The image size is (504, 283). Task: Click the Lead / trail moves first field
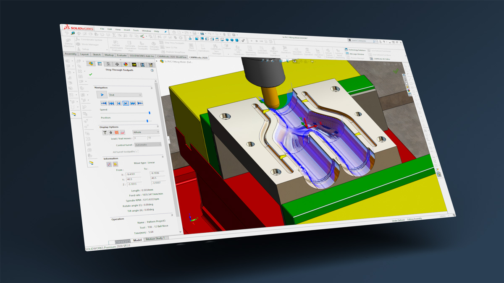pyautogui.click(x=139, y=138)
